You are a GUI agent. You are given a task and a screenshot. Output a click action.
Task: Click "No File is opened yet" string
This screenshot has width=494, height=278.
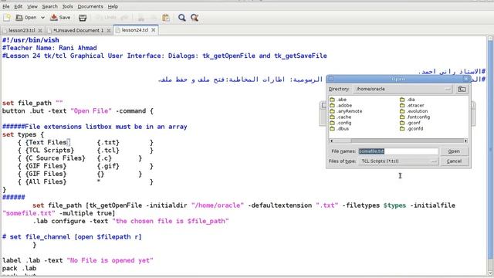click(x=110, y=261)
